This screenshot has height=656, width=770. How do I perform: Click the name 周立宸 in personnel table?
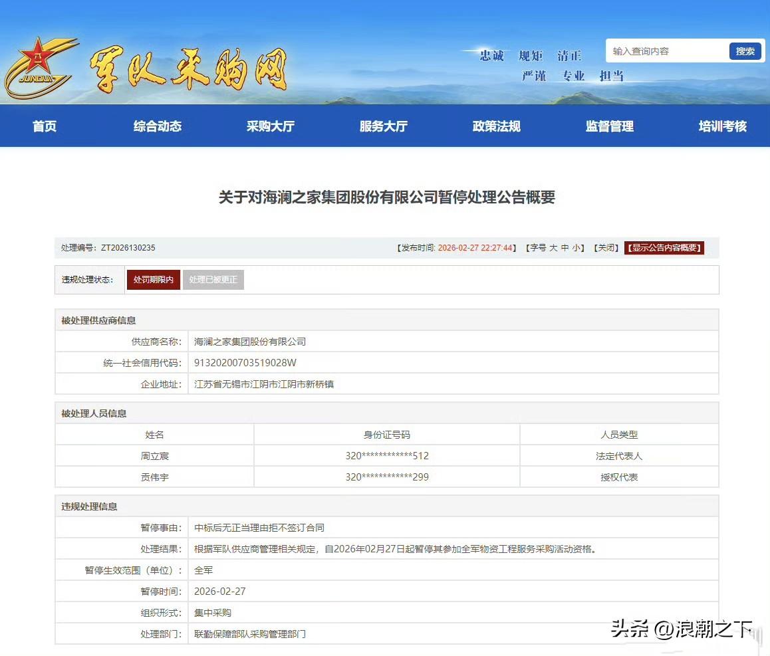click(155, 456)
